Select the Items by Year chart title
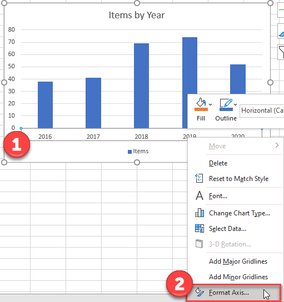Screen dimensions: 284x302 [x=137, y=15]
